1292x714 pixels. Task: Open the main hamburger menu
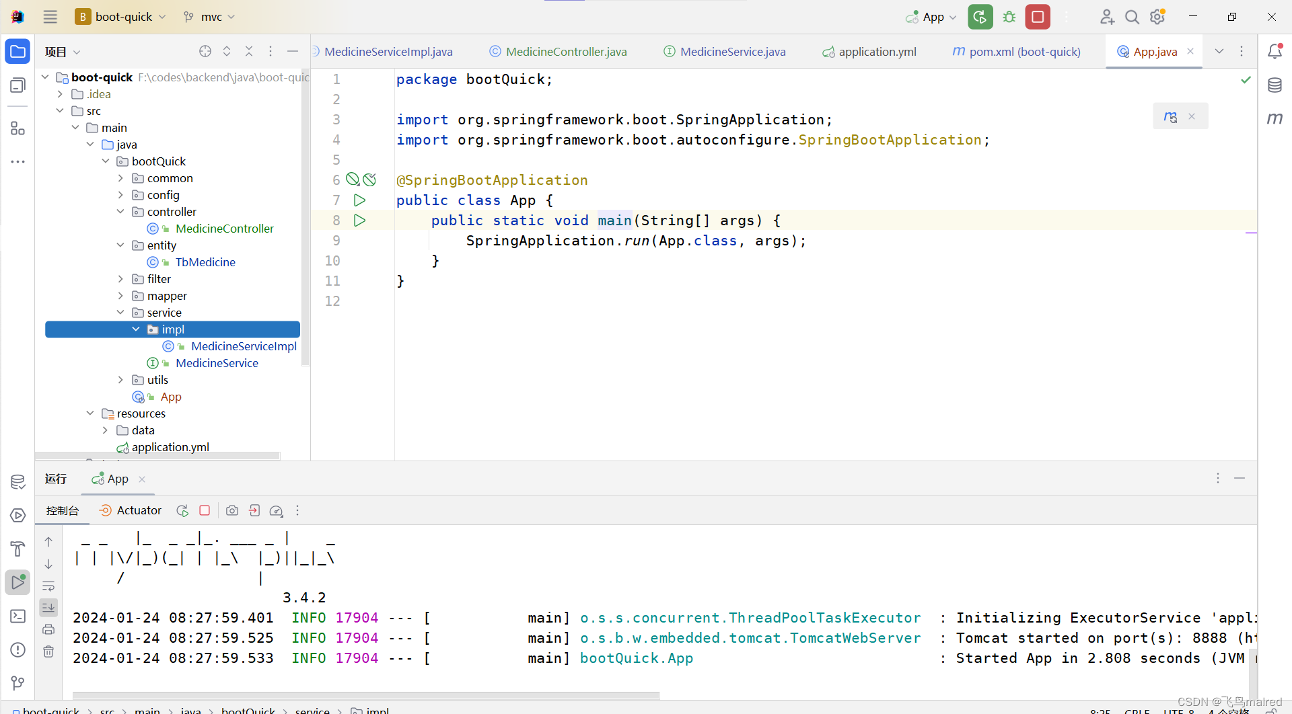coord(50,17)
